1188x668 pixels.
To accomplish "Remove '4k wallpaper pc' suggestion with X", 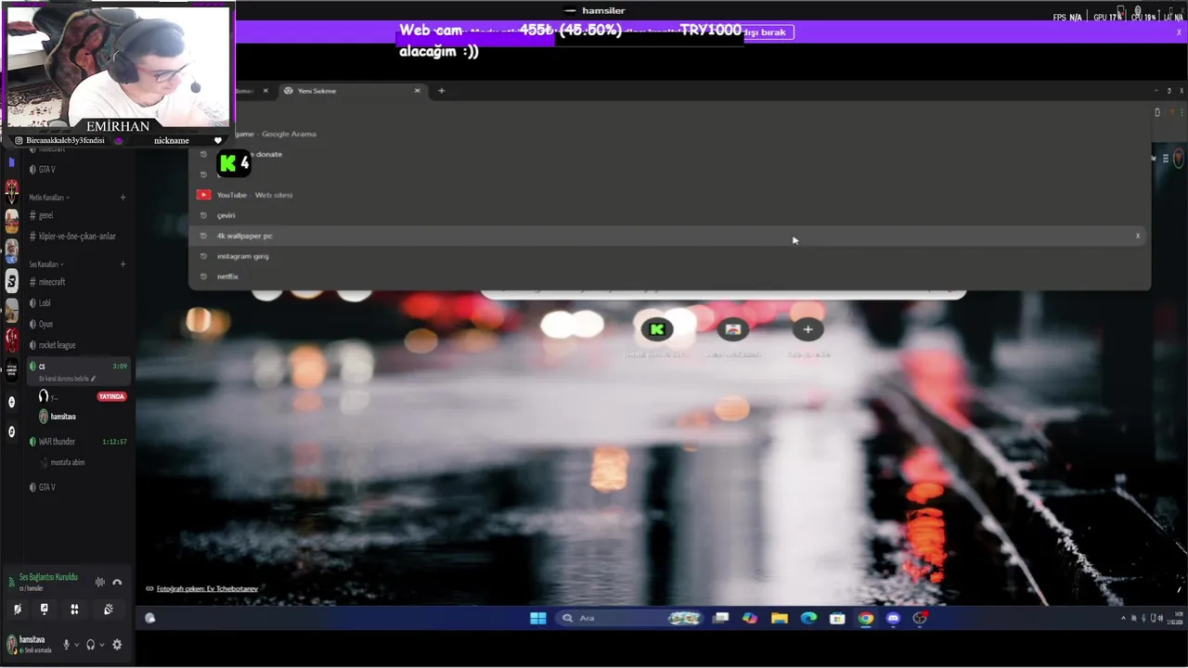I will click(x=1138, y=236).
